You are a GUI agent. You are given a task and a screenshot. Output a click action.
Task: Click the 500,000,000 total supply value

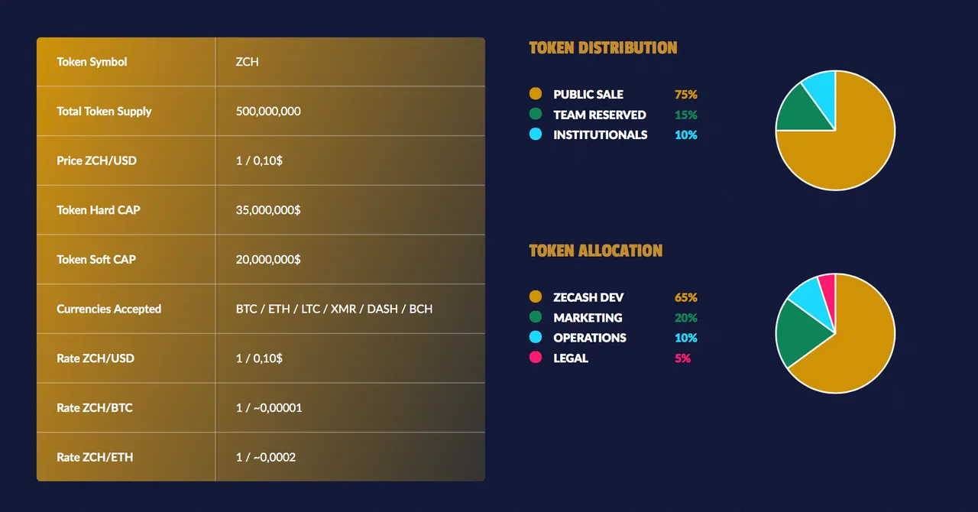click(268, 111)
